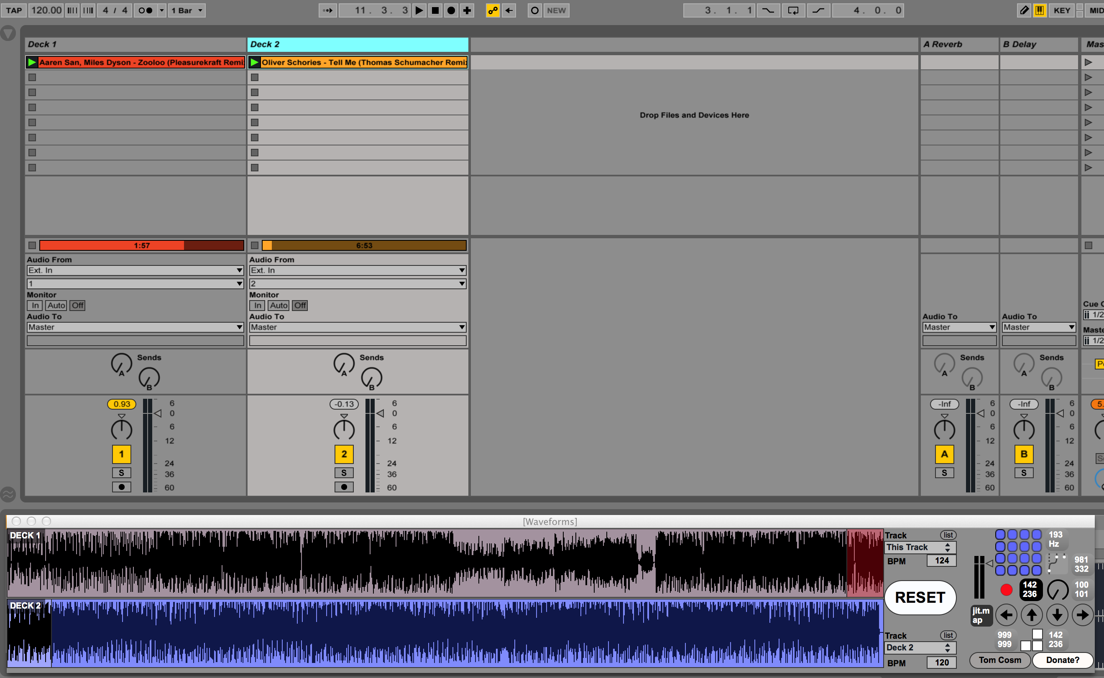Click the Draw Mode pencil icon
1104x678 pixels.
click(x=1024, y=10)
